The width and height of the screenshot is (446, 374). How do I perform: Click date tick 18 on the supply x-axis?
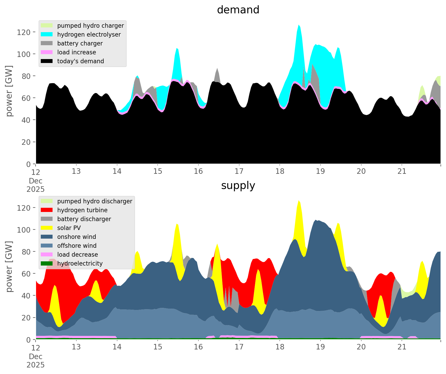coord(280,347)
